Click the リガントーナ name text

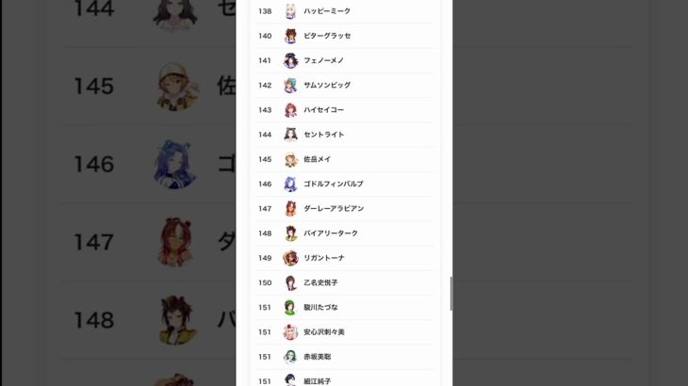324,258
